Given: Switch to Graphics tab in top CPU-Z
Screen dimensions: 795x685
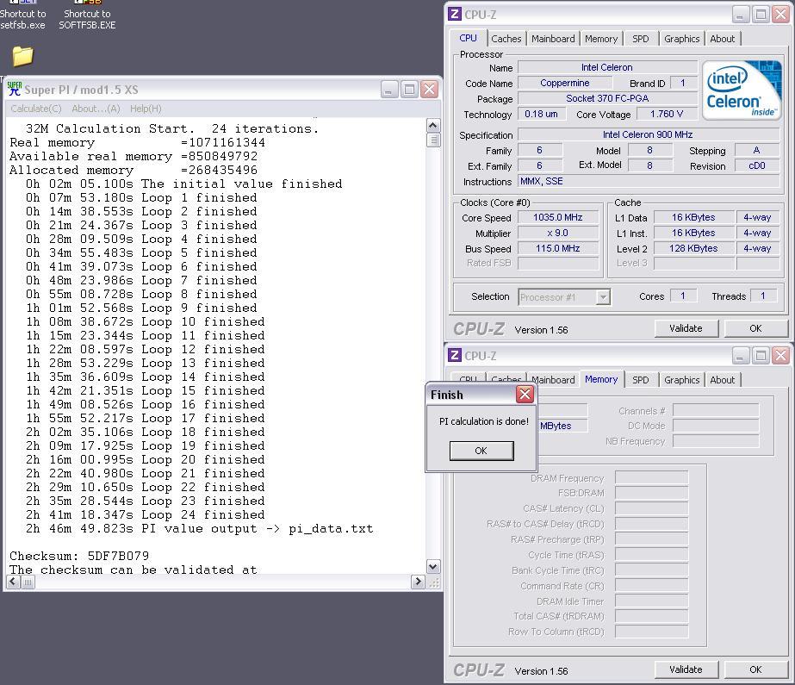Looking at the screenshot, I should [x=681, y=39].
